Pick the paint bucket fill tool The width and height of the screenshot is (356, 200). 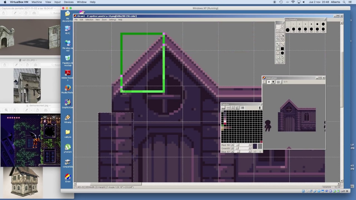click(x=282, y=57)
